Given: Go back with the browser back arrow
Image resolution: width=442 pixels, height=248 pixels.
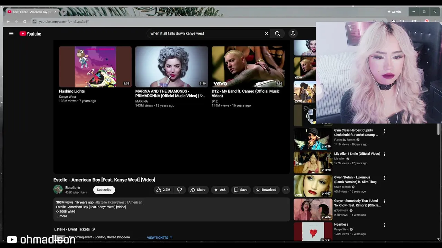Looking at the screenshot, I should click(x=8, y=21).
